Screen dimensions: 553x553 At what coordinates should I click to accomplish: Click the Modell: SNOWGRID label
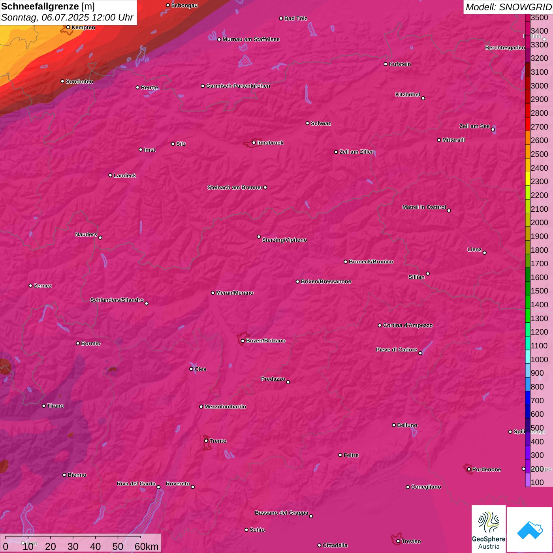pos(508,7)
